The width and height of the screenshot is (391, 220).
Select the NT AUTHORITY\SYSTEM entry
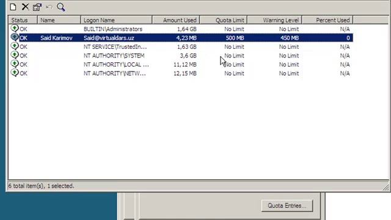tap(114, 56)
